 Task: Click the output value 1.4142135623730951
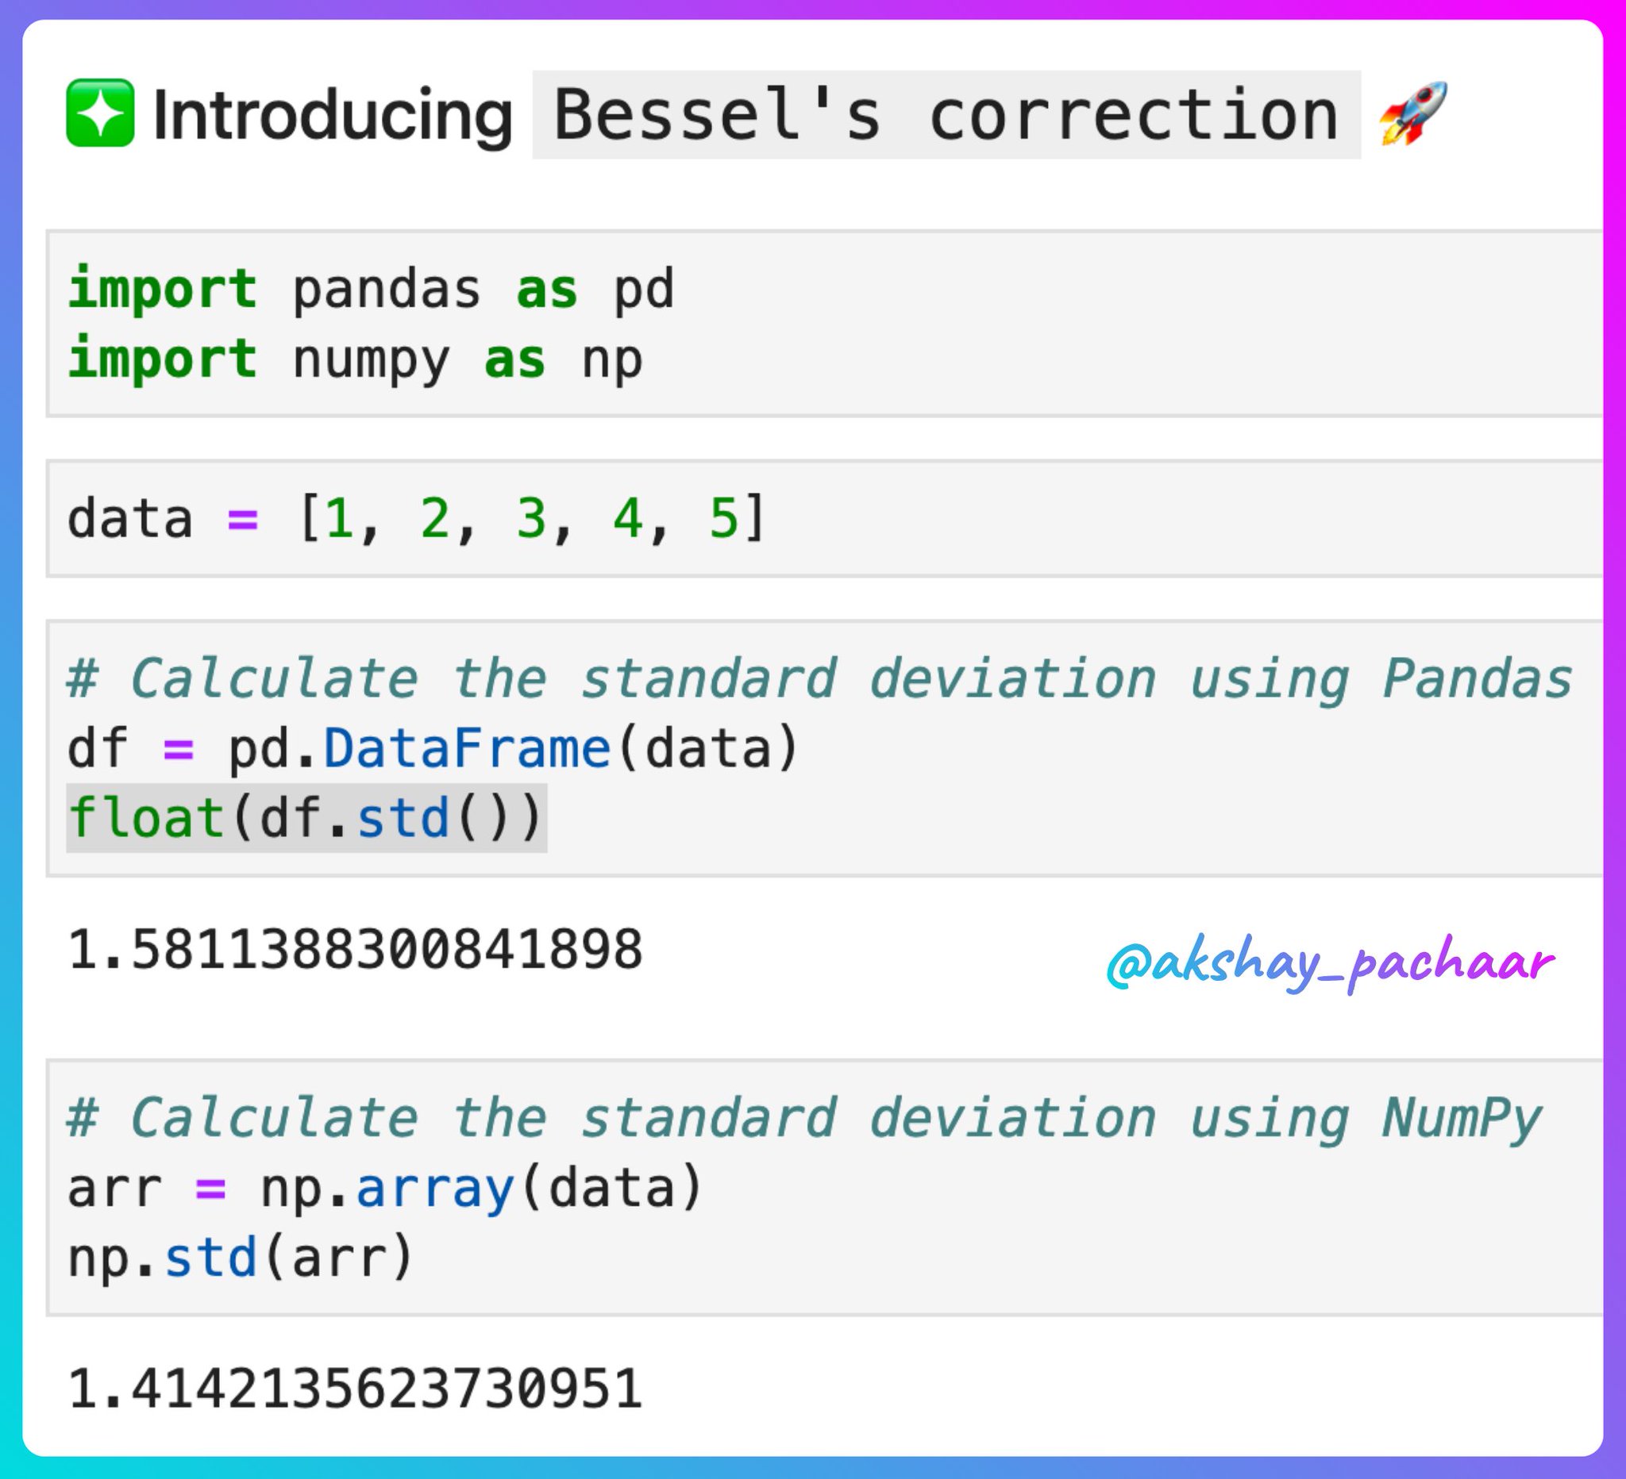coord(356,1389)
